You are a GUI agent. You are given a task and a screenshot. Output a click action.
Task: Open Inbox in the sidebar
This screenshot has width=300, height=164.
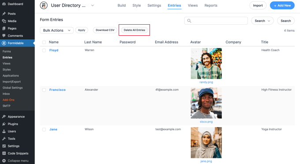(x=6, y=93)
